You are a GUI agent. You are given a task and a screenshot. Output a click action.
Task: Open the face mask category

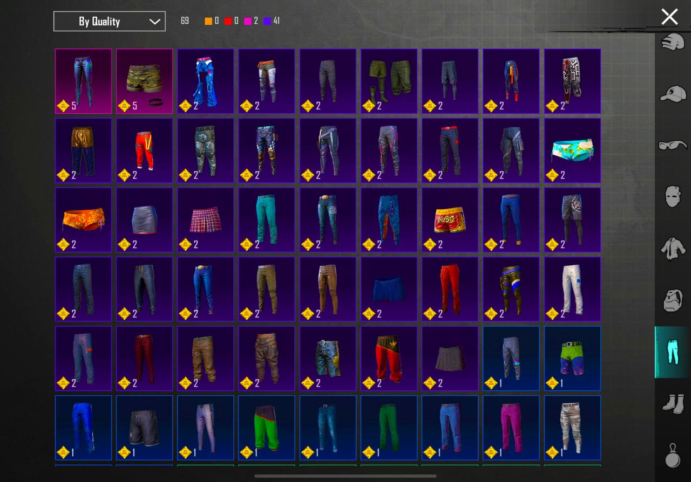673,197
